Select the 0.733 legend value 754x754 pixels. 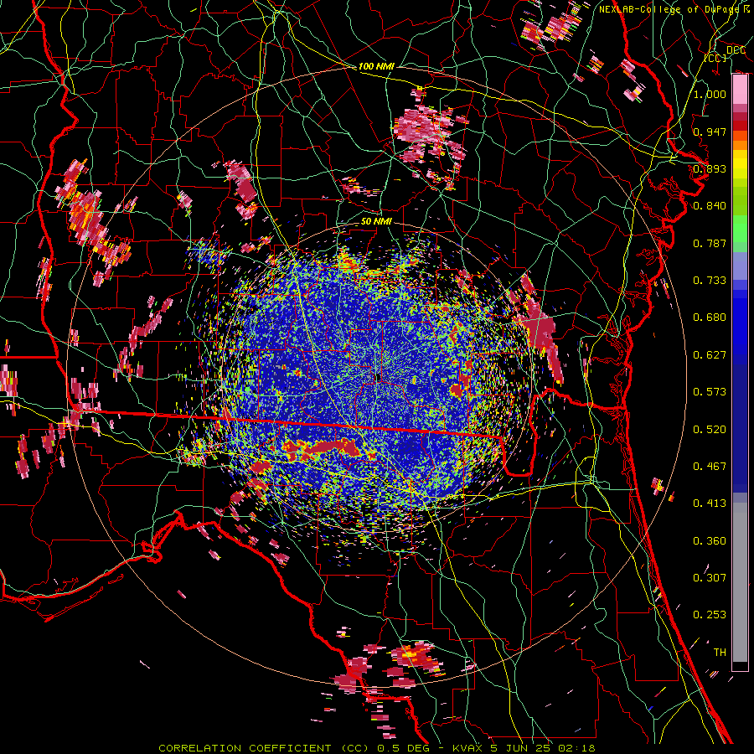[710, 281]
